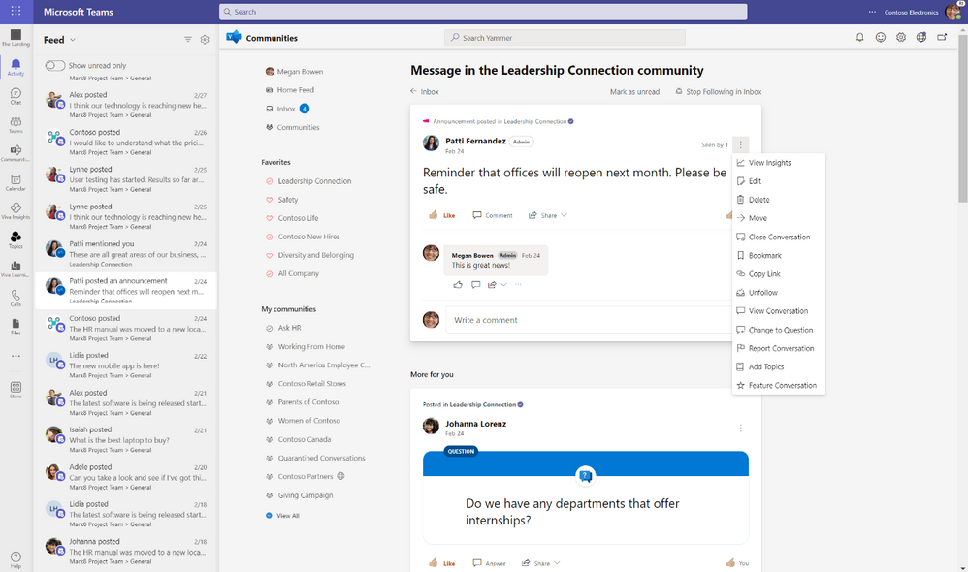
Task: Select Add Topics menu item
Action: pyautogui.click(x=779, y=367)
